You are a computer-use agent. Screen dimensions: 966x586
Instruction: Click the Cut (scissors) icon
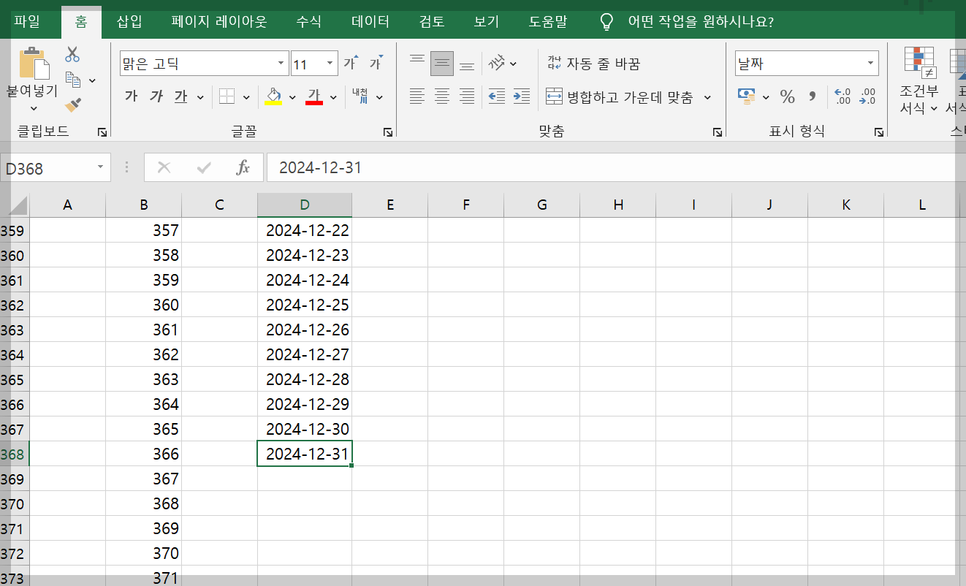click(x=72, y=52)
